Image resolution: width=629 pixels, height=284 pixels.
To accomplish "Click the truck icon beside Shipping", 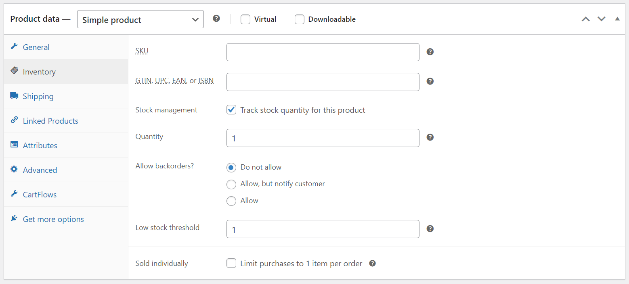I will 14,96.
